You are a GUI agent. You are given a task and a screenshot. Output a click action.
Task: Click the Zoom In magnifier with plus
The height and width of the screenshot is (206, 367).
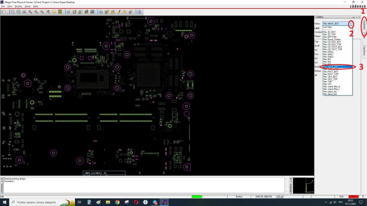pos(36,12)
